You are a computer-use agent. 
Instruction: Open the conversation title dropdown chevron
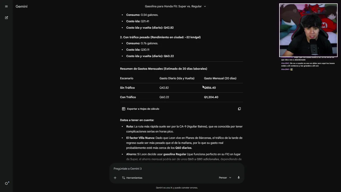point(205,6)
